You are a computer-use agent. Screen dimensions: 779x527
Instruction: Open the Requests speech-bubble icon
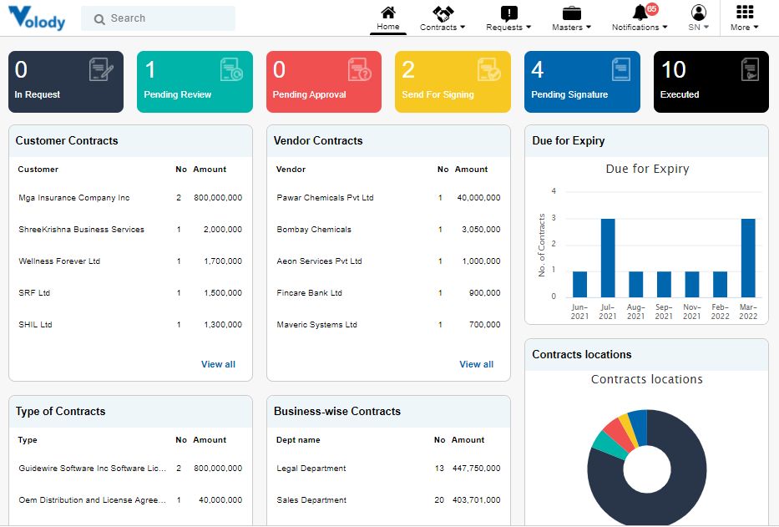point(508,12)
